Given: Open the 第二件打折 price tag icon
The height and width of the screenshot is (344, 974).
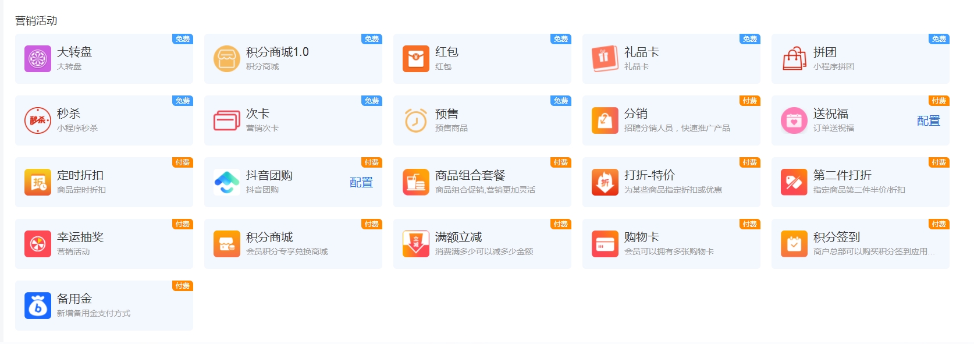Looking at the screenshot, I should point(794,182).
